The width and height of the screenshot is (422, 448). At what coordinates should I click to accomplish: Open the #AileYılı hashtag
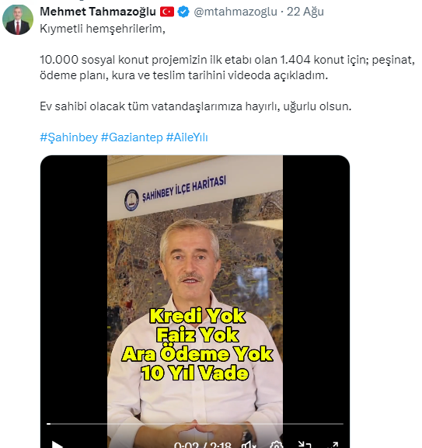187,137
